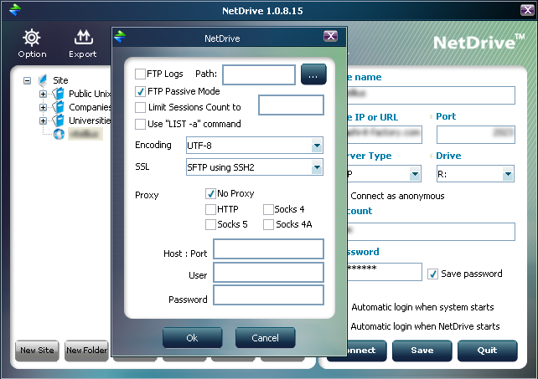
Task: Select the blurred site globe icon
Action: pyautogui.click(x=59, y=134)
